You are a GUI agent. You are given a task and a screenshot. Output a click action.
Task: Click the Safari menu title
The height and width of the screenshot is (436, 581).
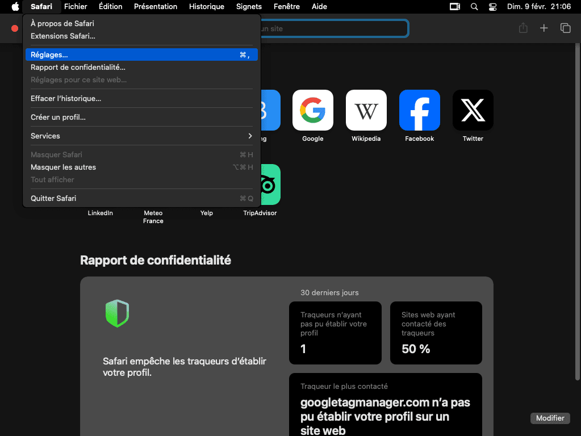click(x=41, y=7)
